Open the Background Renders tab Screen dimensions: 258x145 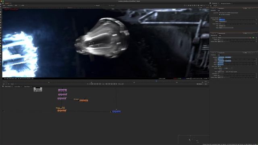226,3
